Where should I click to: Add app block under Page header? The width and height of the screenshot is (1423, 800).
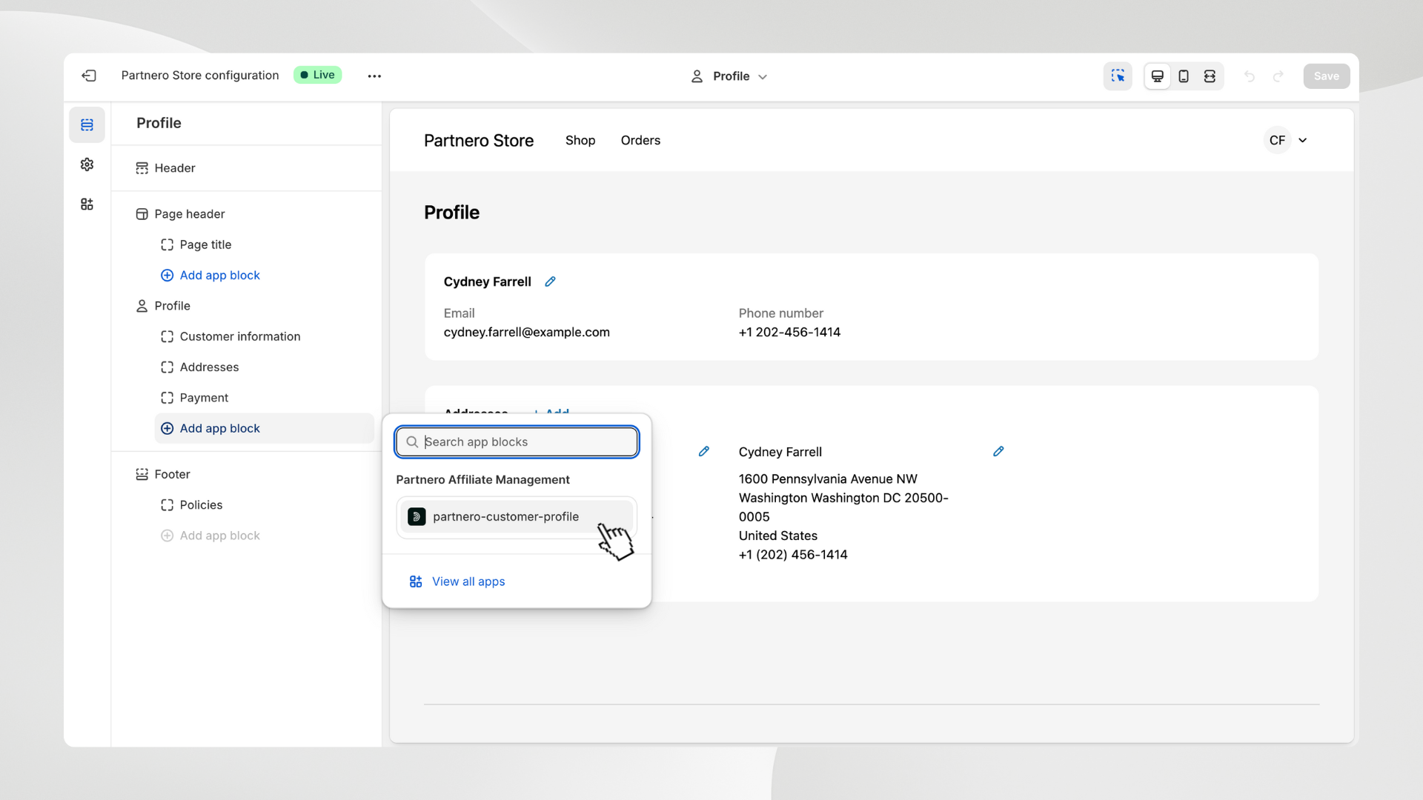(219, 275)
